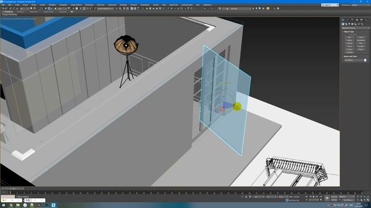Viewport: 371px width, 208px height.
Task: Click the Select Object tool
Action: coord(31,8)
